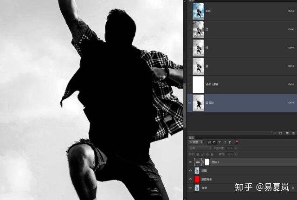Filter layers by shape layer icon
297x200 pixels.
click(x=225, y=142)
